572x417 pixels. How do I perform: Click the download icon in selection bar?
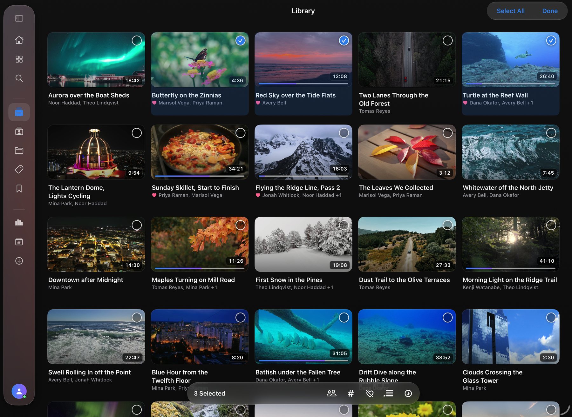tap(408, 393)
